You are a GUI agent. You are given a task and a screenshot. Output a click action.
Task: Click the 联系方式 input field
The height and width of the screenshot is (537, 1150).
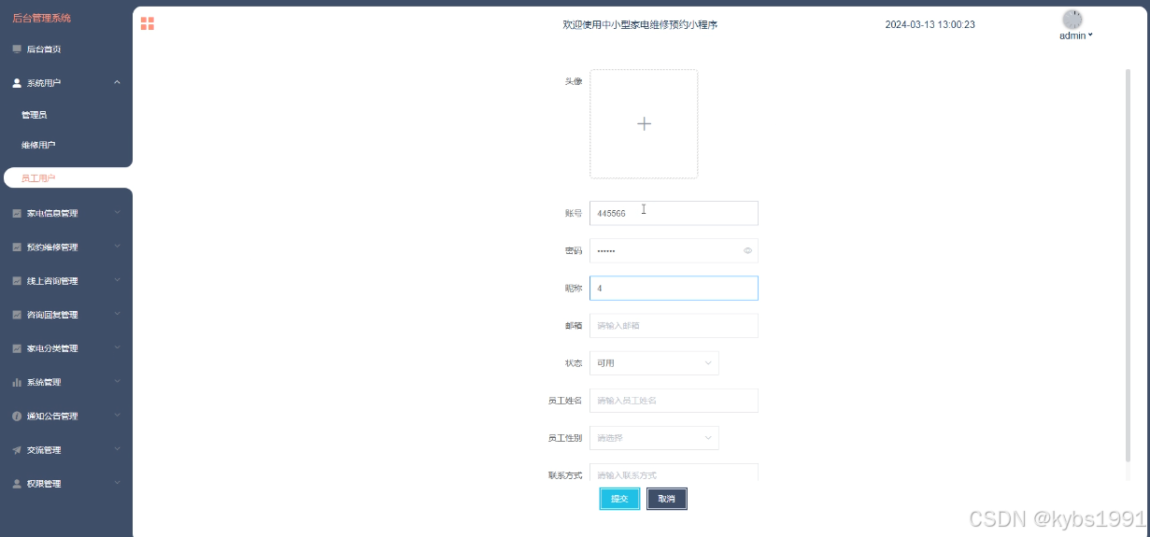tap(674, 473)
